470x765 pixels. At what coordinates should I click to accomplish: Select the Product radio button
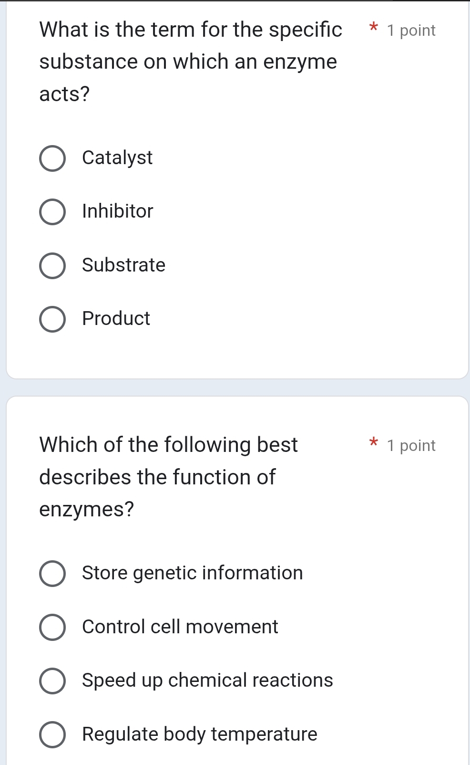pos(53,319)
